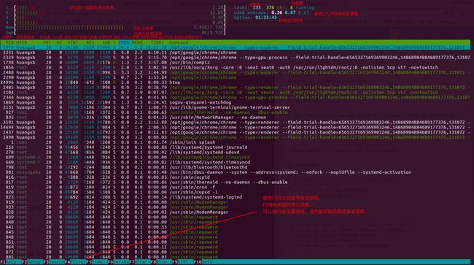Select PID 660 systemd-timesyncd row
Screen dimensions: 474x265
[236, 162]
